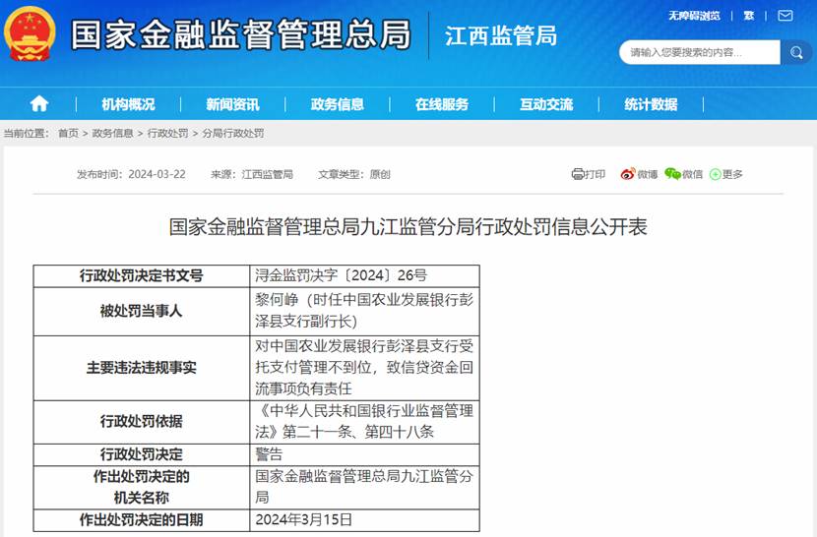Image resolution: width=817 pixels, height=537 pixels.
Task: Click the search magnifier icon
Action: (x=794, y=52)
